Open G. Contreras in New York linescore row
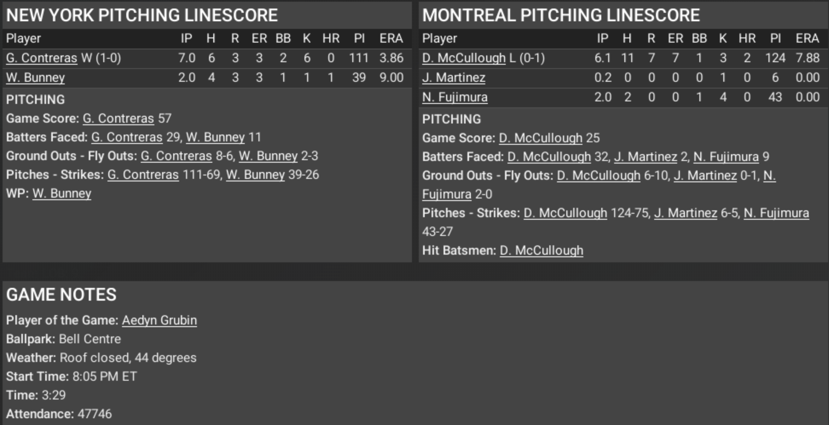The image size is (829, 425). [41, 58]
